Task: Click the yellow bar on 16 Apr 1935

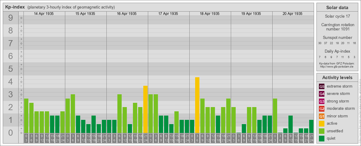Action: (x=145, y=109)
